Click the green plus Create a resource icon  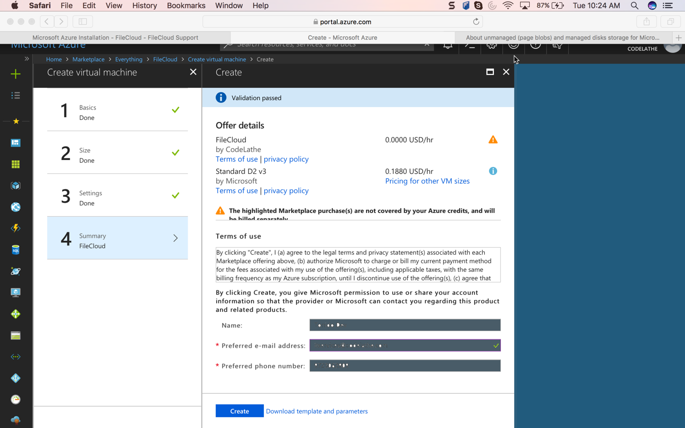(x=16, y=74)
